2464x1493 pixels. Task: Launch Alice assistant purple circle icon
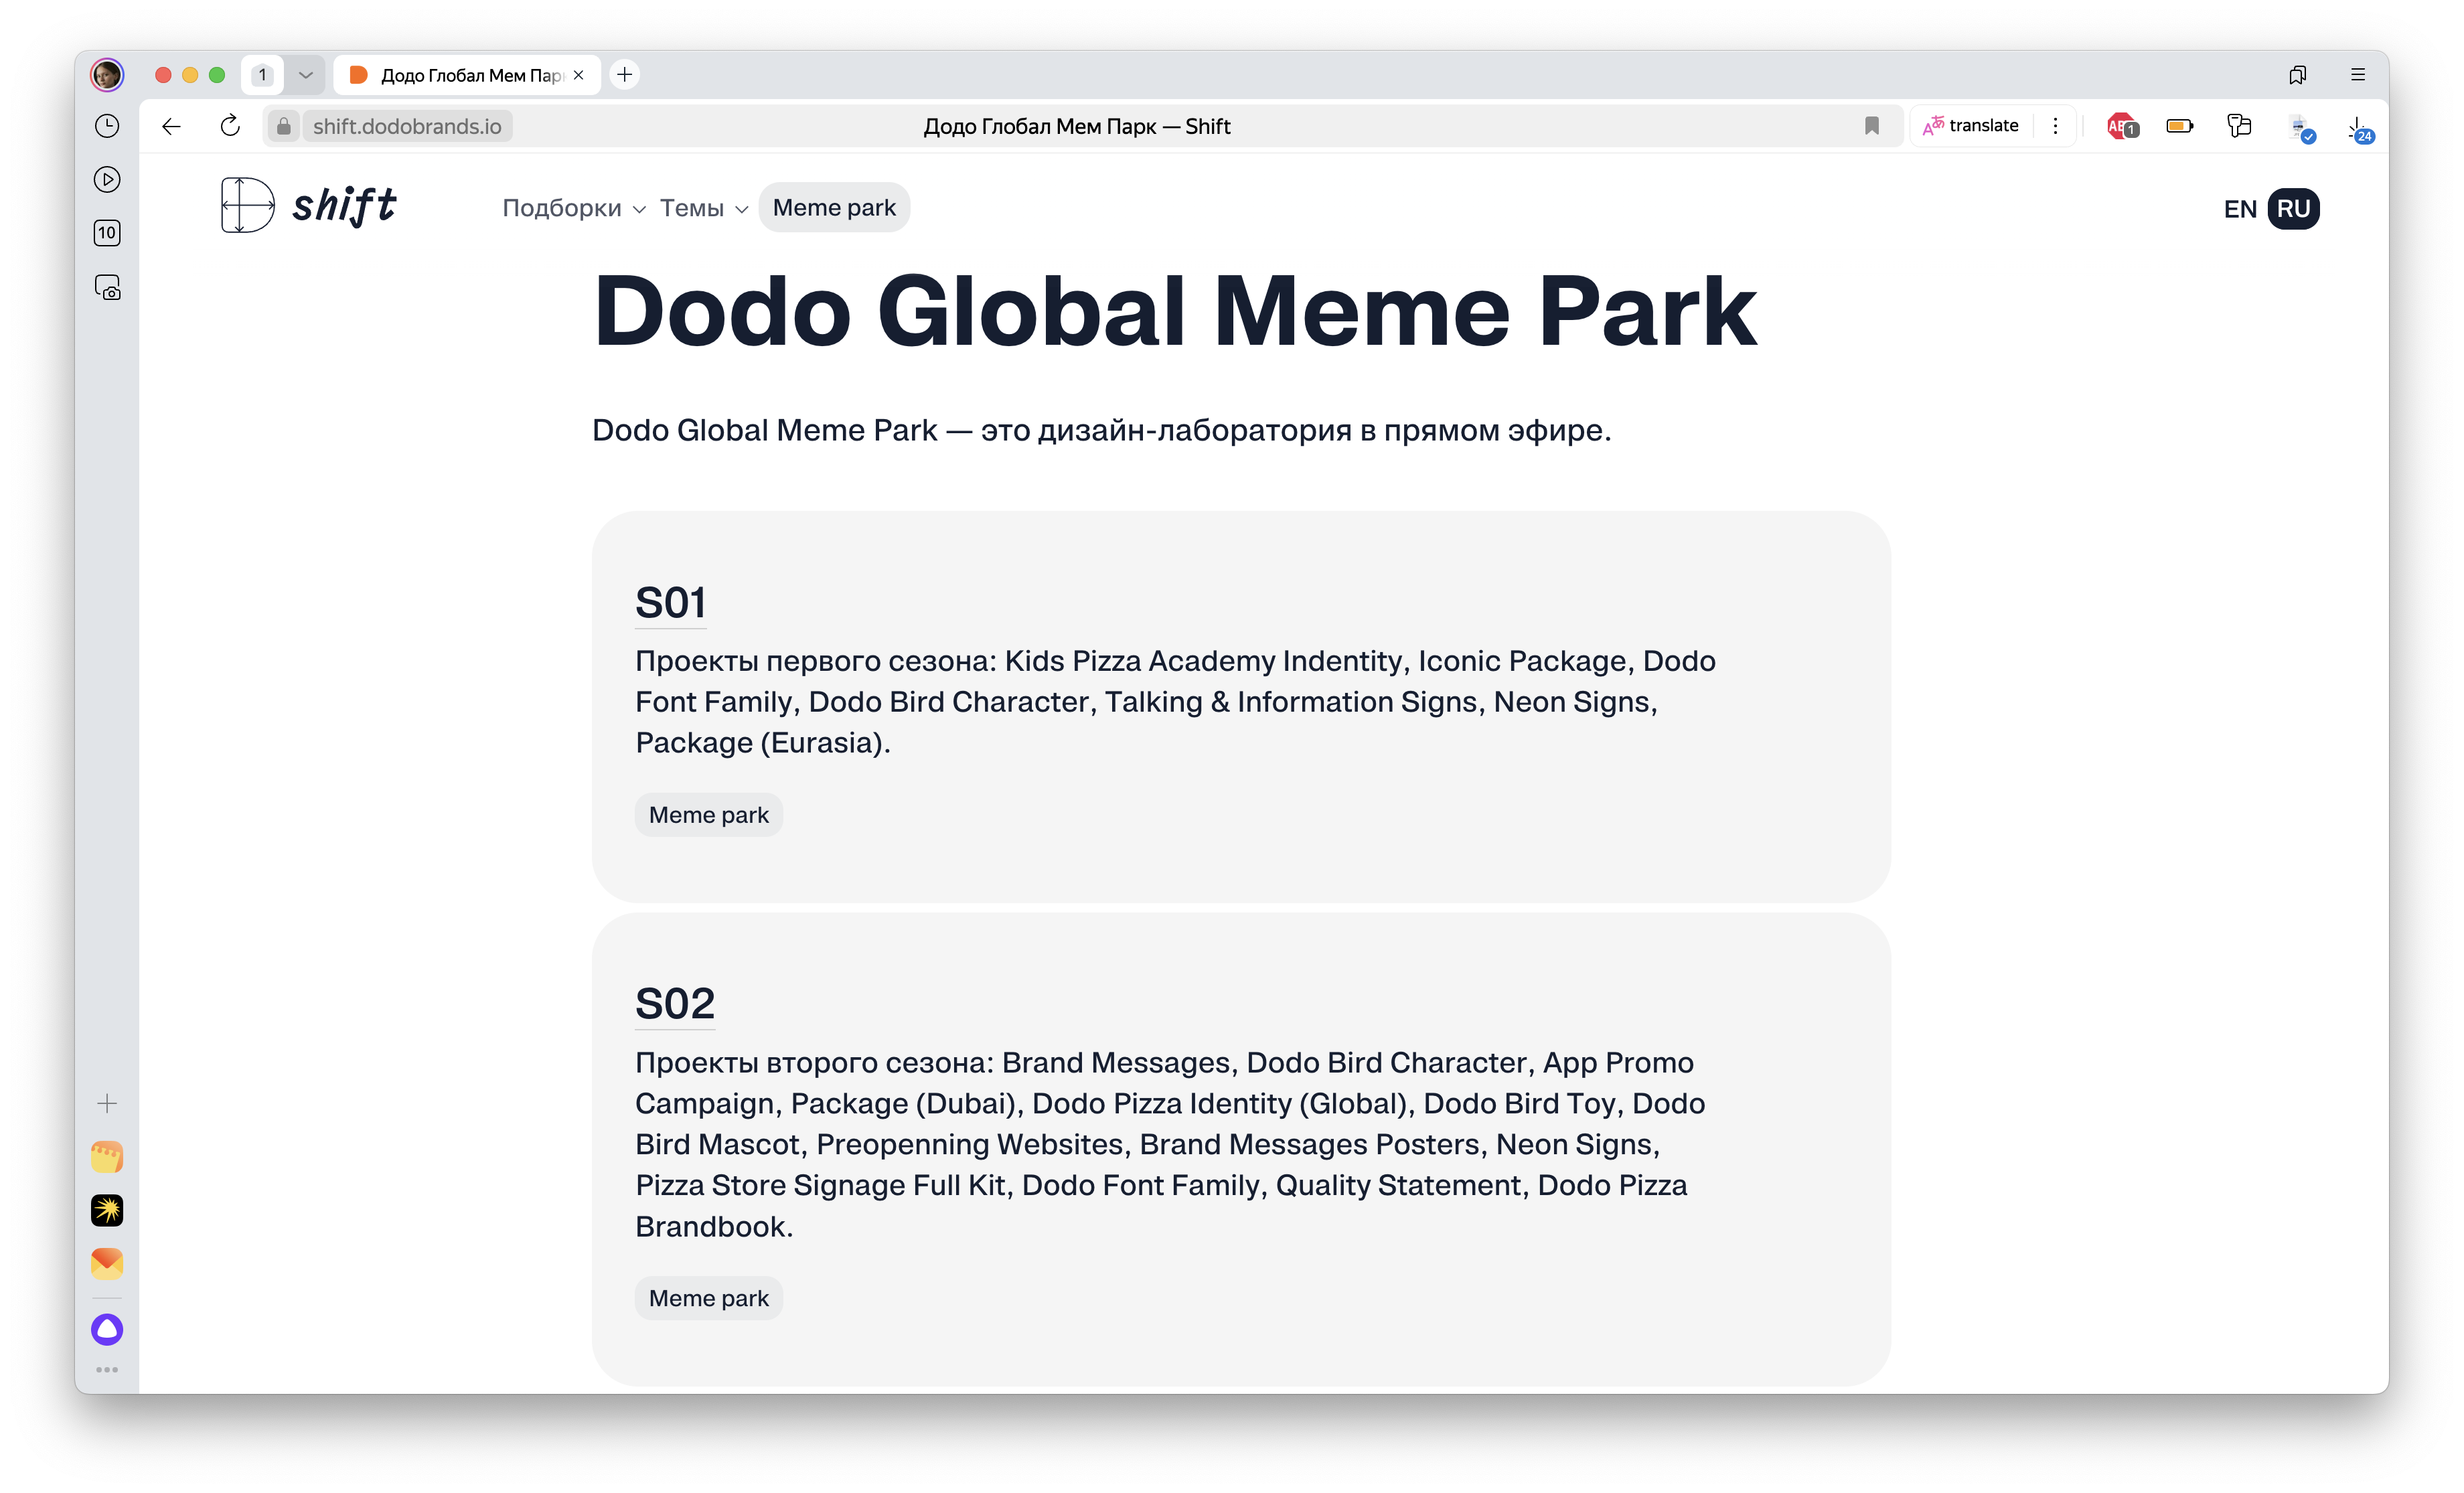[107, 1329]
